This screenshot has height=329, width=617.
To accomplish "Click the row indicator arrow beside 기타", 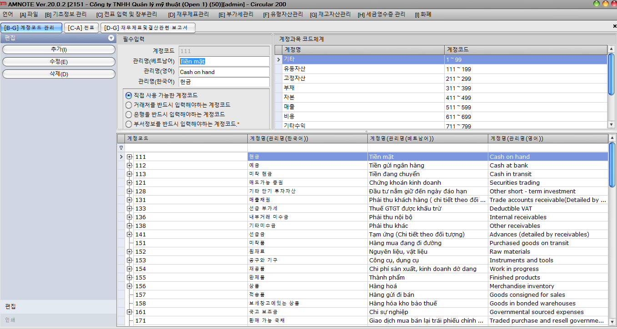I will (x=278, y=59).
